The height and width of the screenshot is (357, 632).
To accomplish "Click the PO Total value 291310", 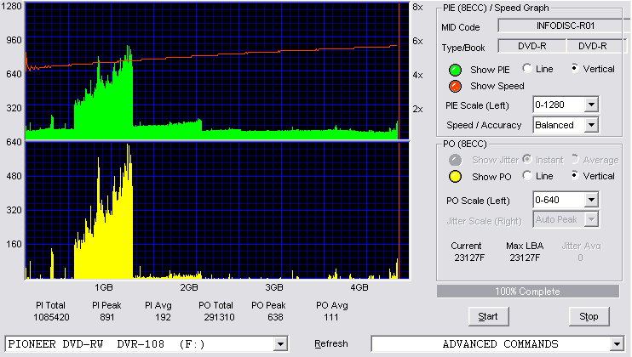I will 219,317.
